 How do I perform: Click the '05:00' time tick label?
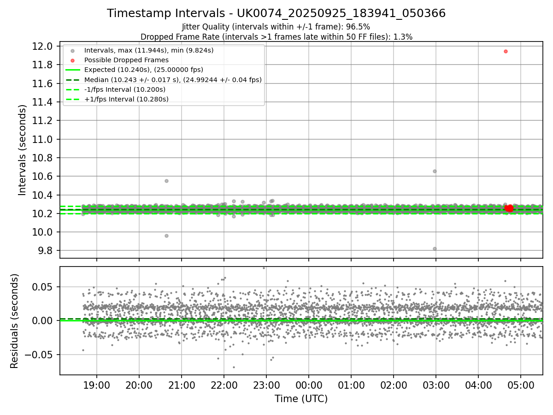click(521, 385)
